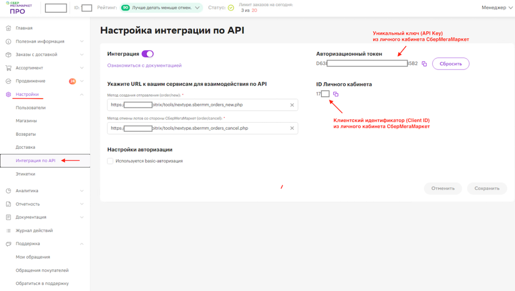Image resolution: width=515 pixels, height=291 pixels.
Task: Expand Заказы с доставкой chevron
Action: [82, 55]
